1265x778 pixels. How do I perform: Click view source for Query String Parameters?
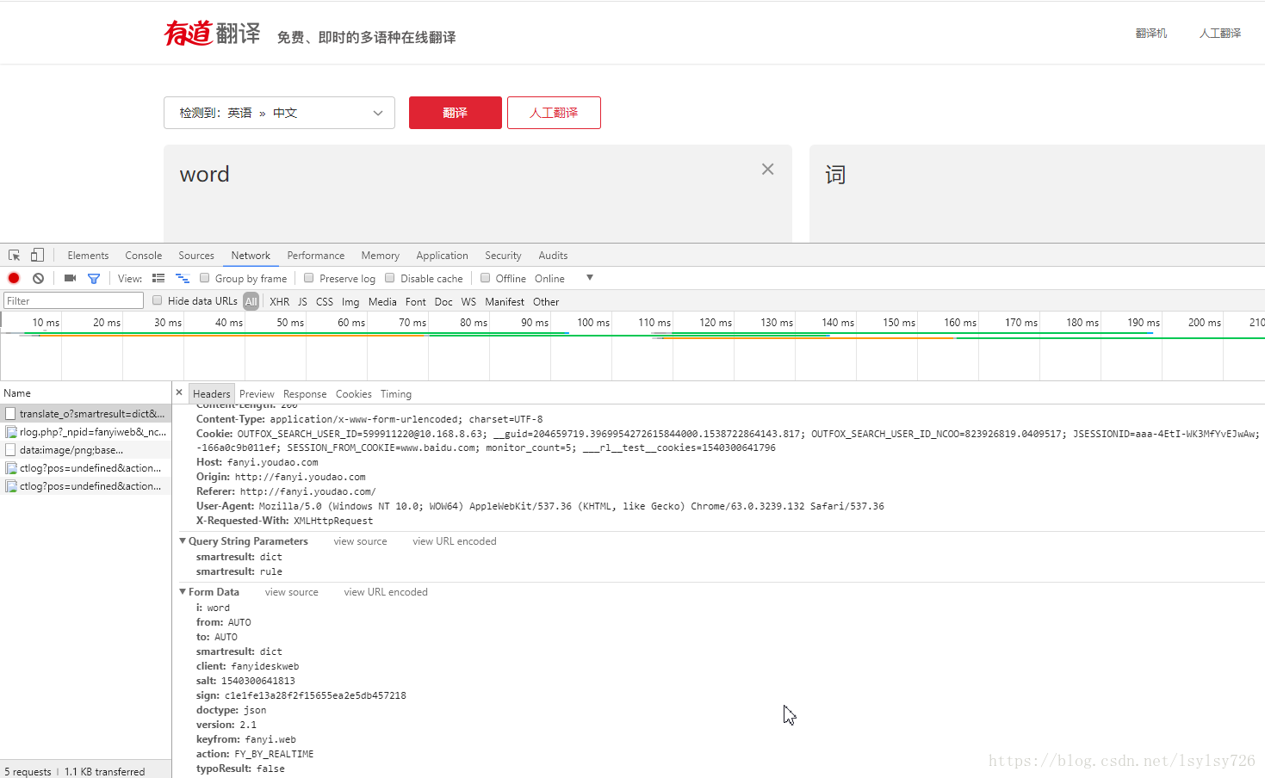(361, 541)
